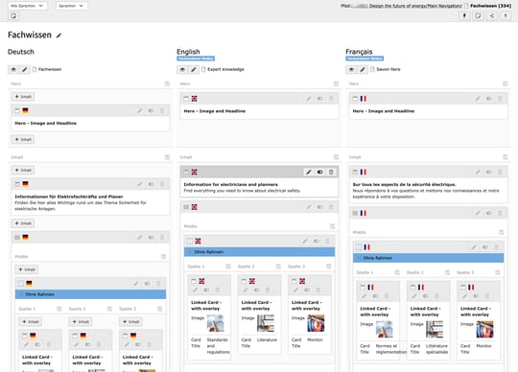
Task: Clear the page cache with the lightning icon
Action: pyautogui.click(x=464, y=15)
